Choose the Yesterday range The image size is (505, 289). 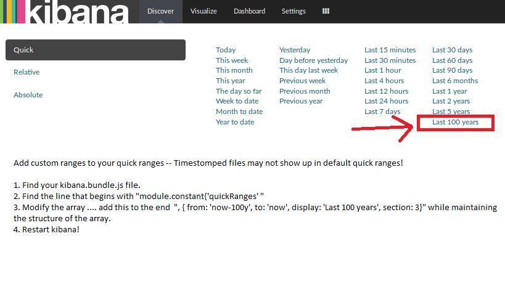295,50
